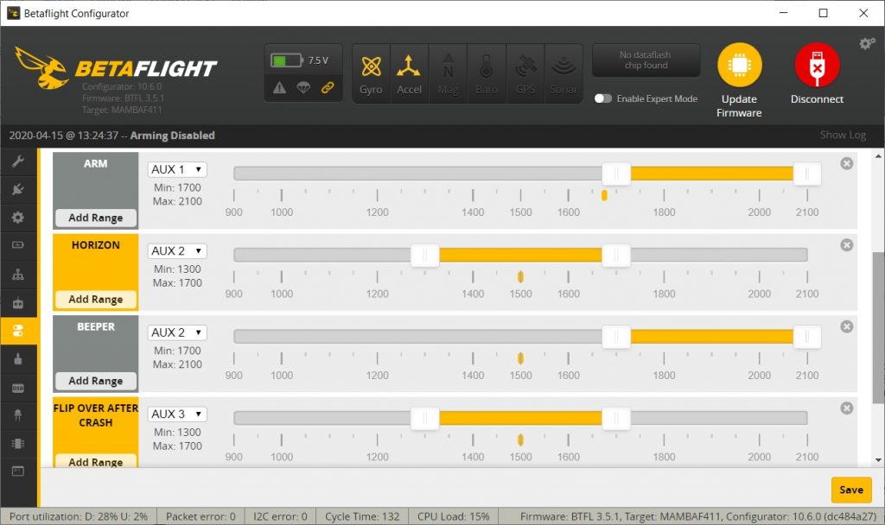885x525 pixels.
Task: Click the Mag sensor indicator
Action: 448,74
